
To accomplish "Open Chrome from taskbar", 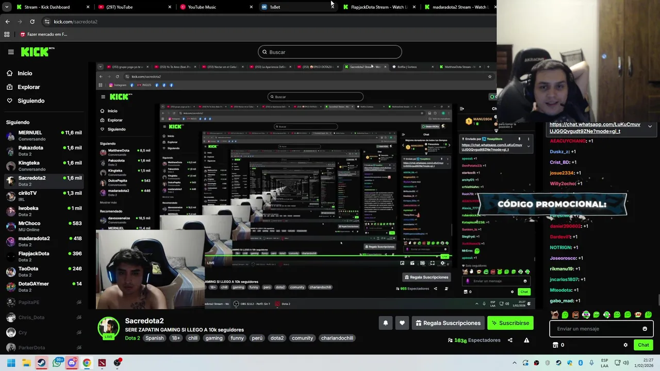I will coord(87,363).
